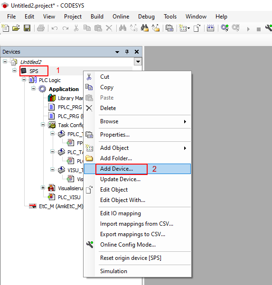Click the Build download toolbar icon
This screenshot has height=285, width=272.
tap(210, 28)
